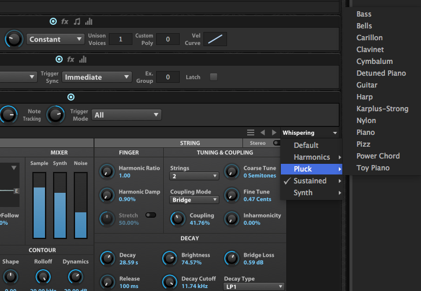Toggle the Stereo switch
The width and height of the screenshot is (421, 291).
tap(277, 143)
